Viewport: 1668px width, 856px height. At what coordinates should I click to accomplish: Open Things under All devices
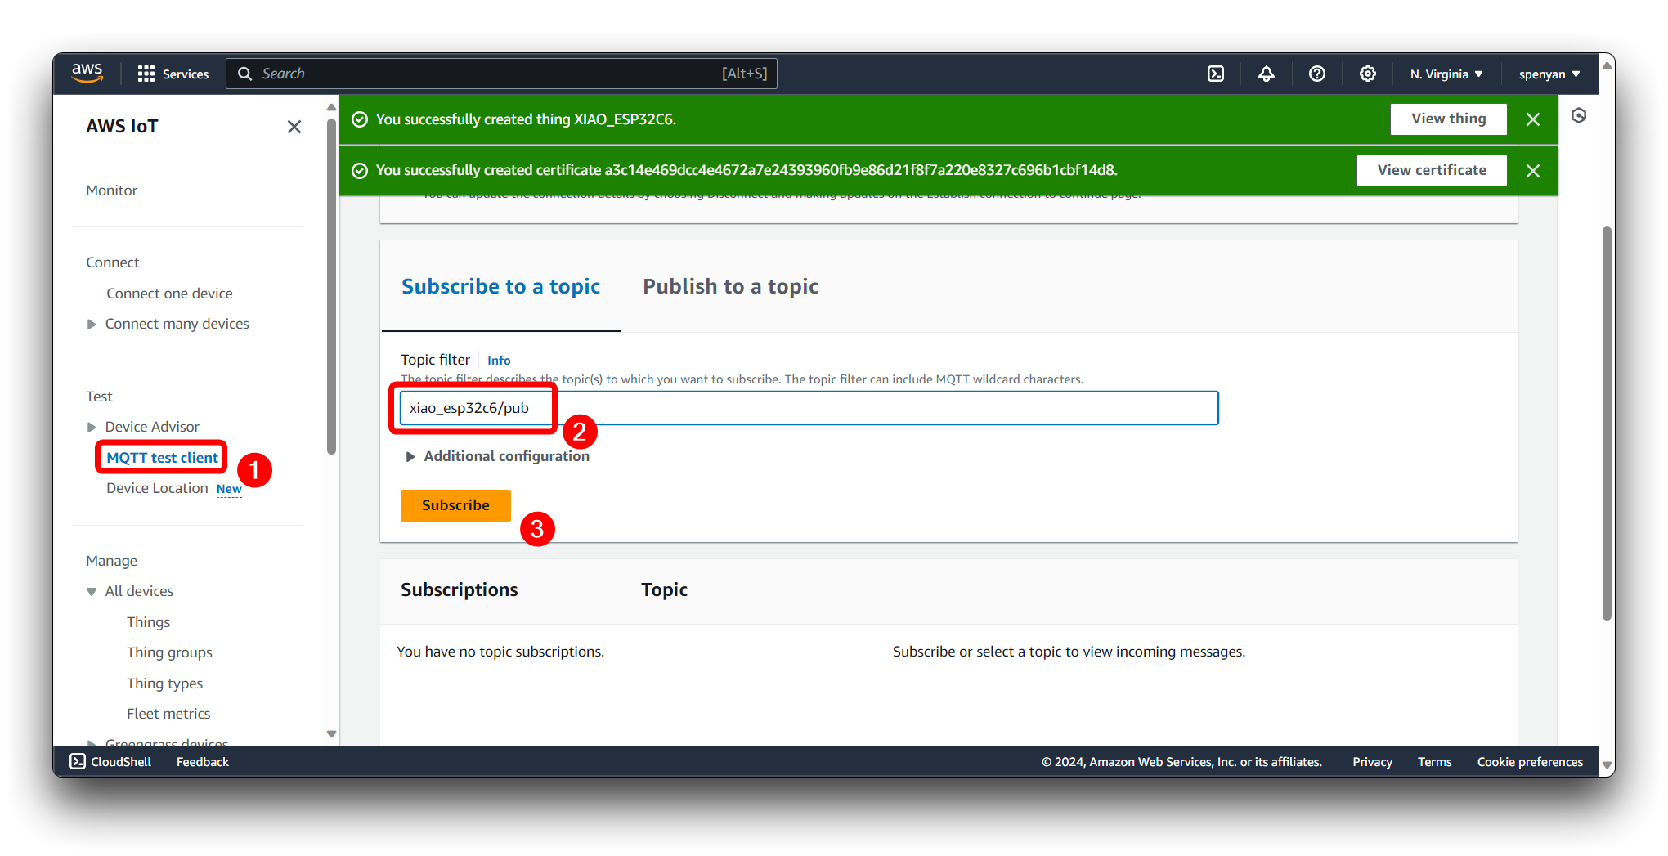coord(148,622)
